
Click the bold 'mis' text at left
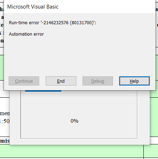coord(5,141)
